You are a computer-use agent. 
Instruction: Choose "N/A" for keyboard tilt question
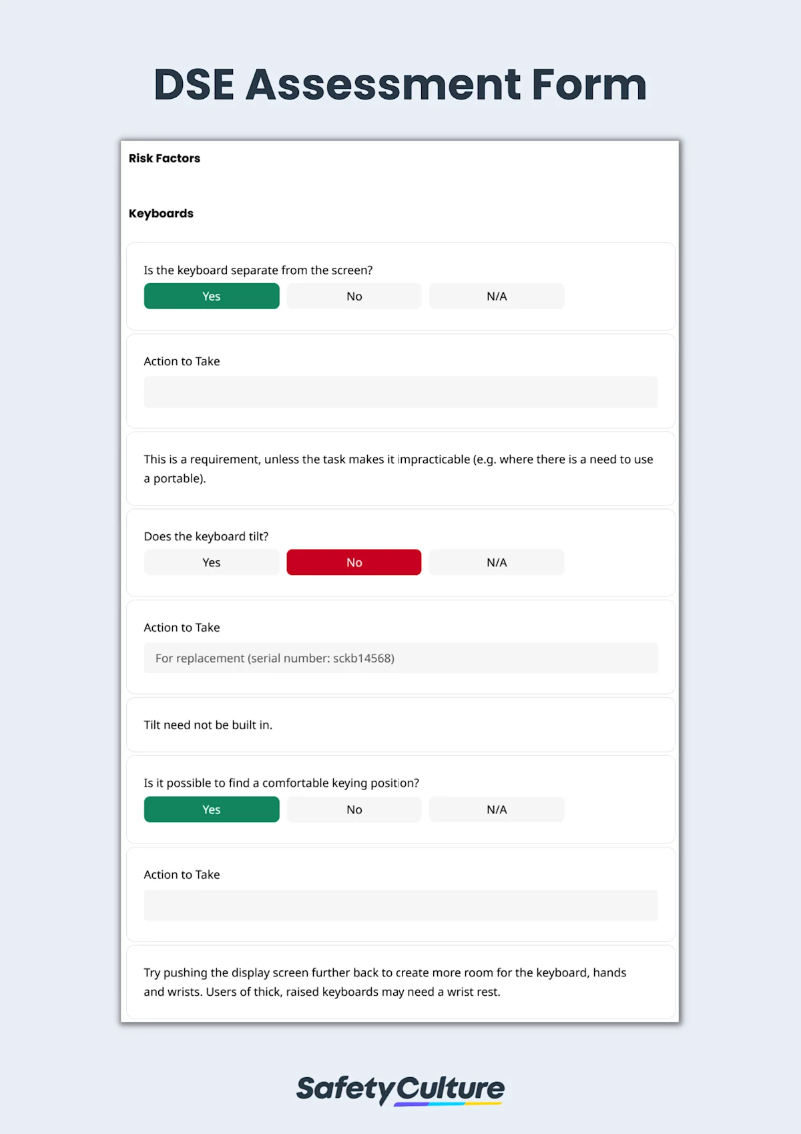click(496, 562)
